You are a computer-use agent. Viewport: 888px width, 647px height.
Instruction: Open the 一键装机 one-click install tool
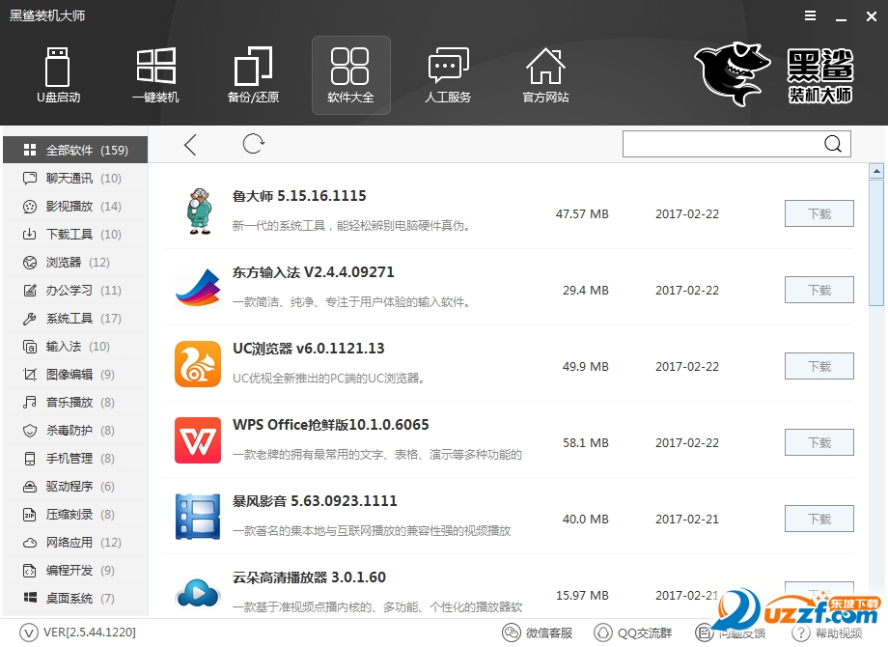click(x=155, y=75)
